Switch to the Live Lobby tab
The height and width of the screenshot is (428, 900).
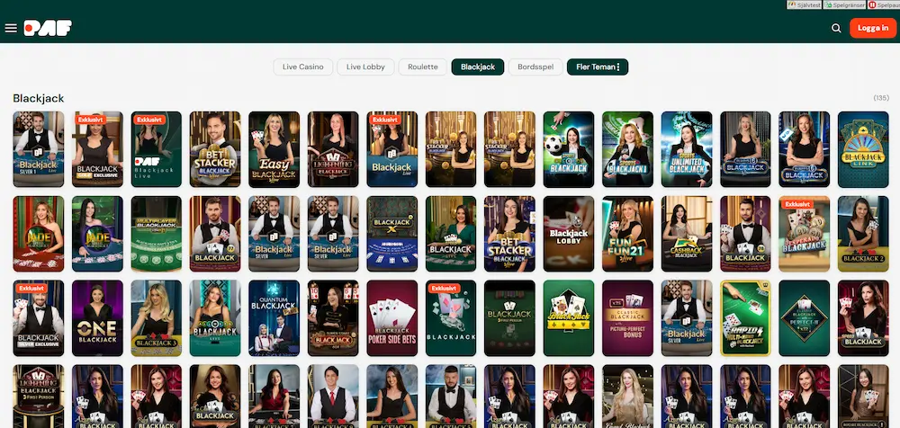coord(365,67)
